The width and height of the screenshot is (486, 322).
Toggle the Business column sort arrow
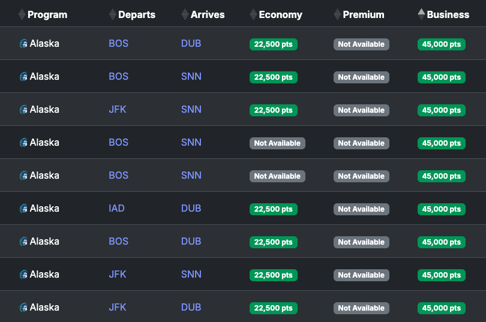[x=421, y=14]
